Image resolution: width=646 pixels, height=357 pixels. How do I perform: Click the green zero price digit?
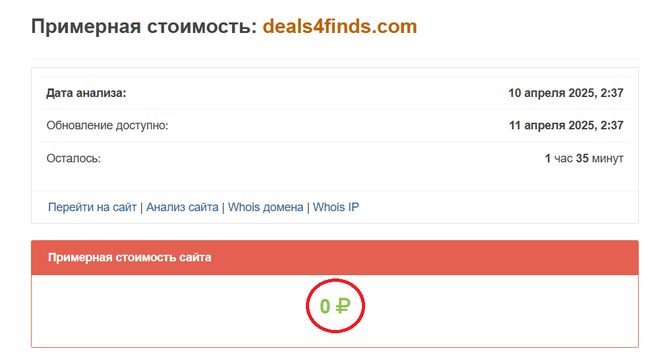point(325,306)
